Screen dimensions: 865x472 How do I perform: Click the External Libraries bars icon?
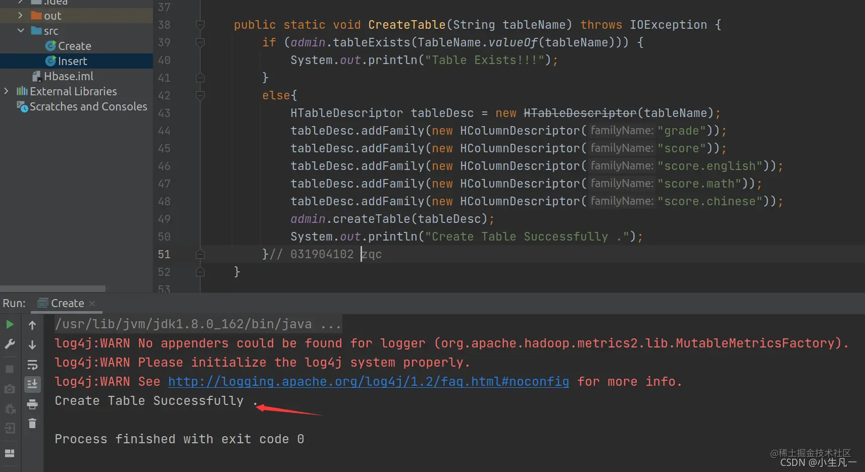click(22, 91)
